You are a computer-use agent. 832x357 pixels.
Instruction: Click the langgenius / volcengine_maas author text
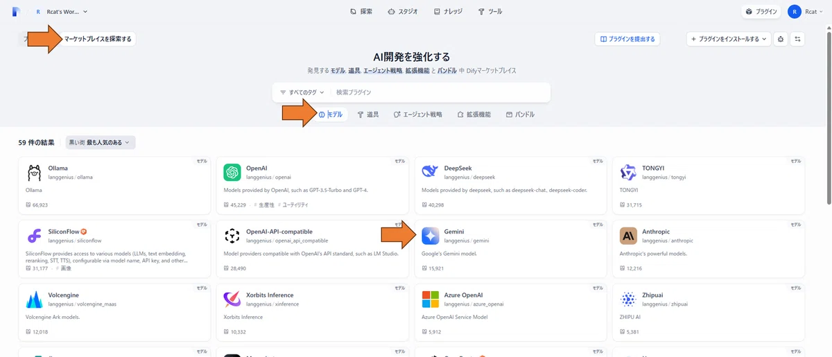[81, 305]
